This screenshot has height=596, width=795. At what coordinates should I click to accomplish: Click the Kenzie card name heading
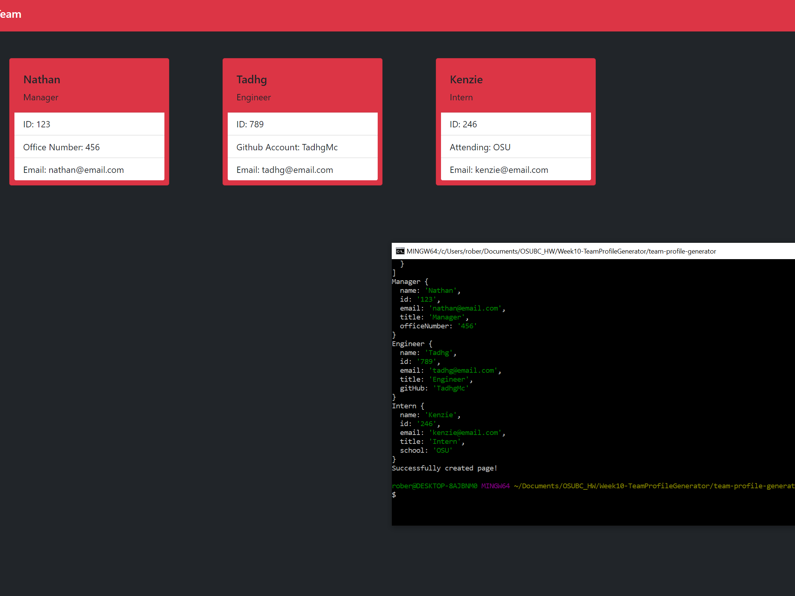tap(466, 80)
